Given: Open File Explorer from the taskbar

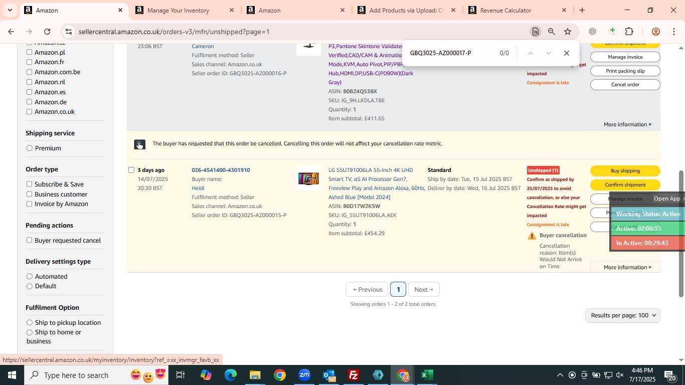Looking at the screenshot, I should coord(255,375).
